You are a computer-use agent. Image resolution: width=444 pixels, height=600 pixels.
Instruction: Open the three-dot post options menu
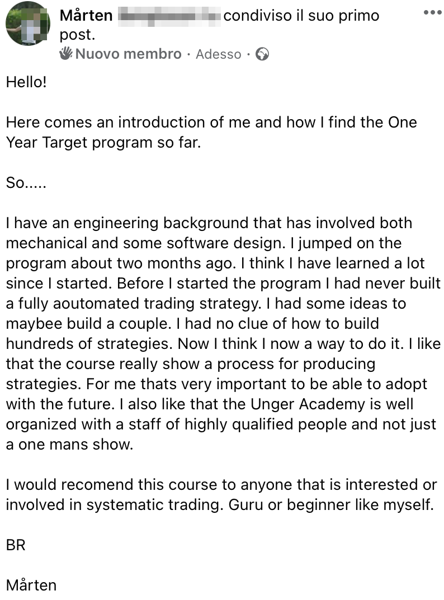coord(432,12)
